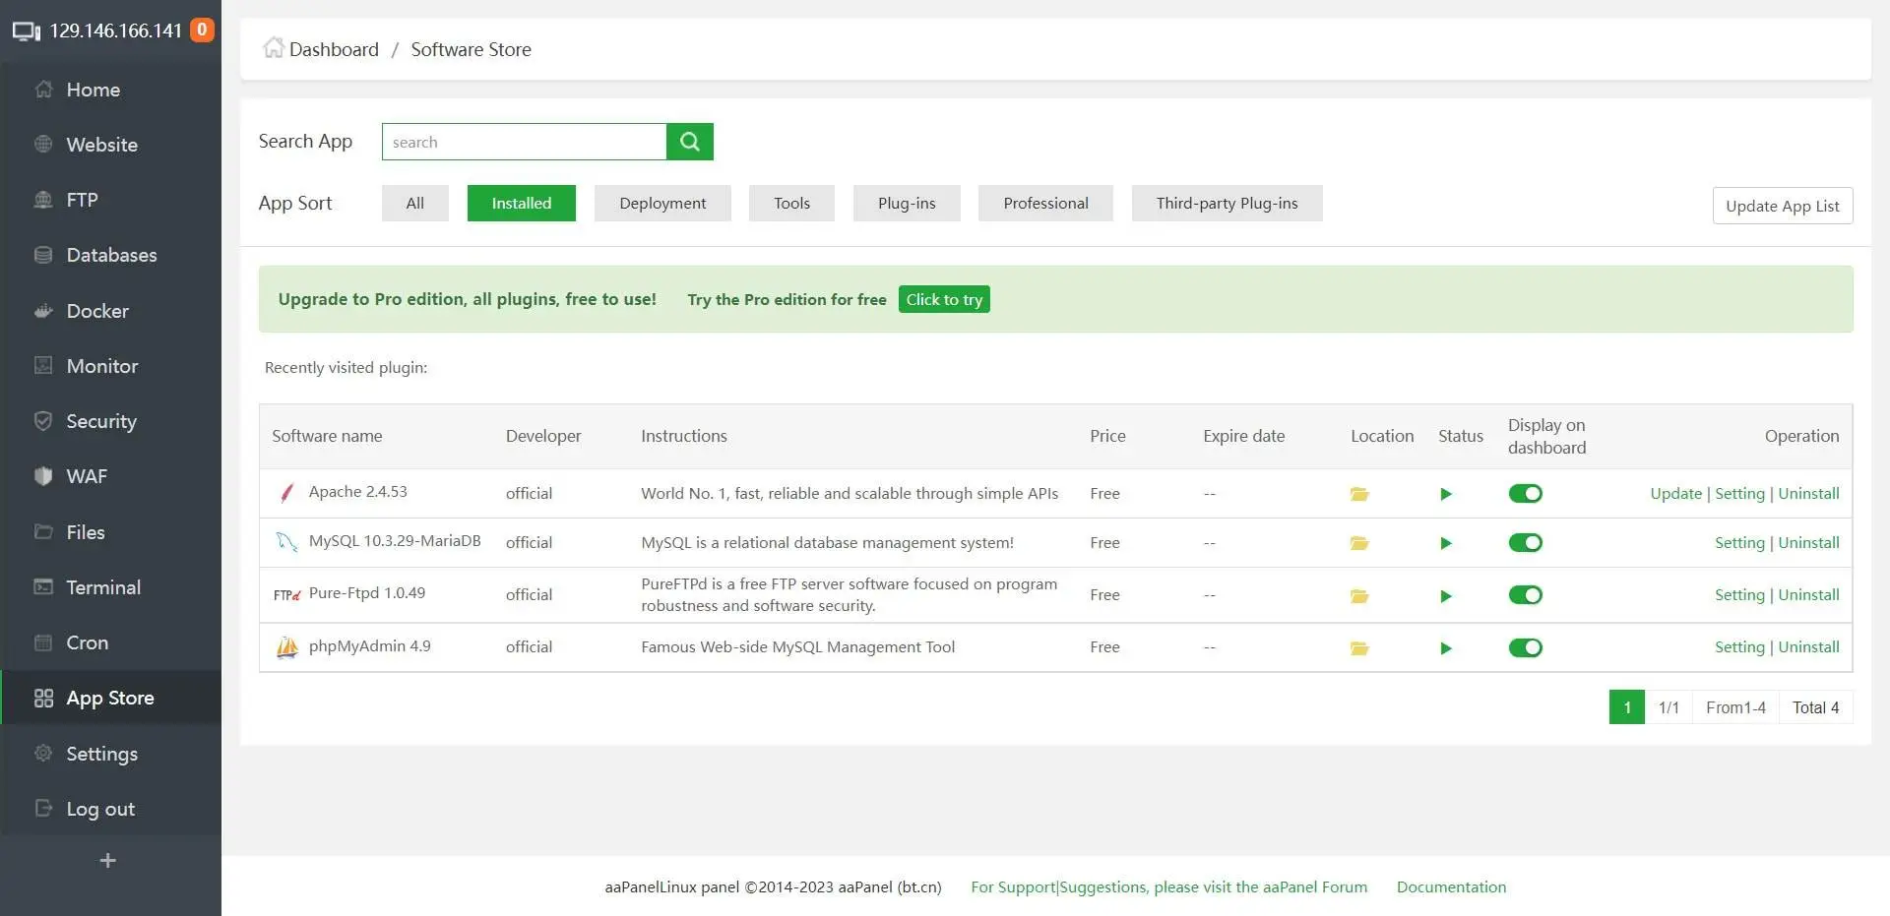Image resolution: width=1890 pixels, height=916 pixels.
Task: Open the aaPanel Forum support link
Action: point(1168,886)
